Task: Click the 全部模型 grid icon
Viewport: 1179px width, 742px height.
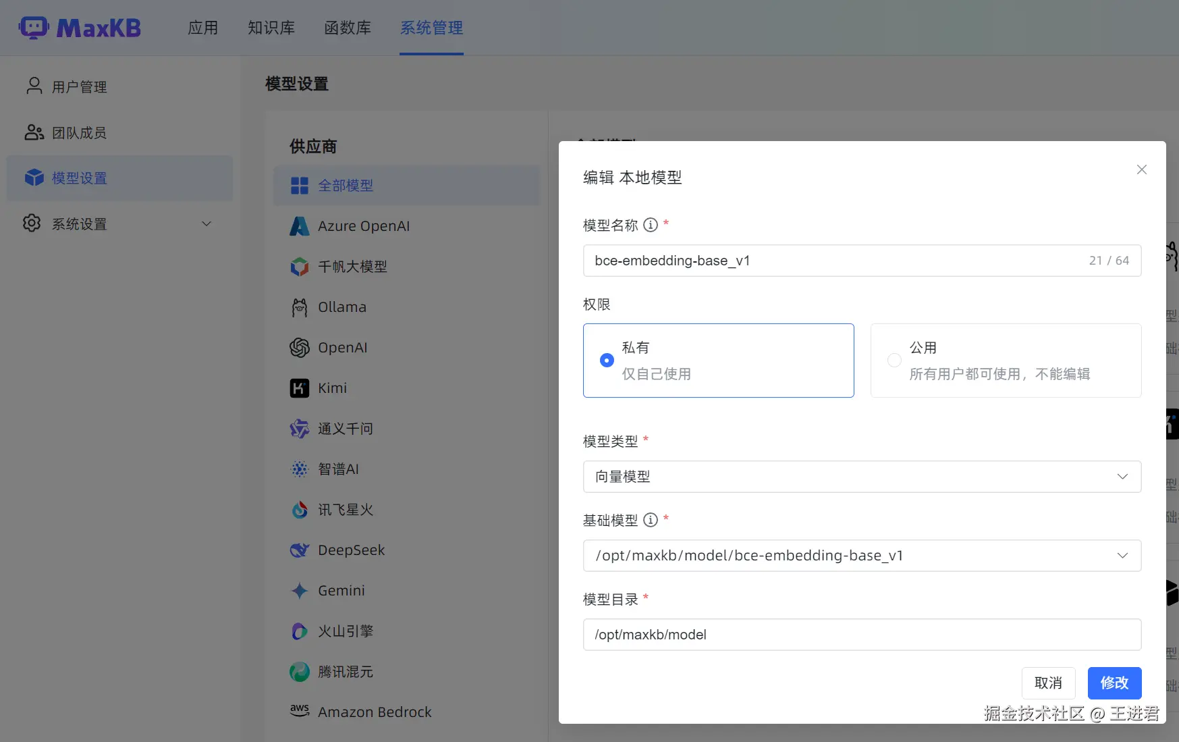Action: pos(300,186)
